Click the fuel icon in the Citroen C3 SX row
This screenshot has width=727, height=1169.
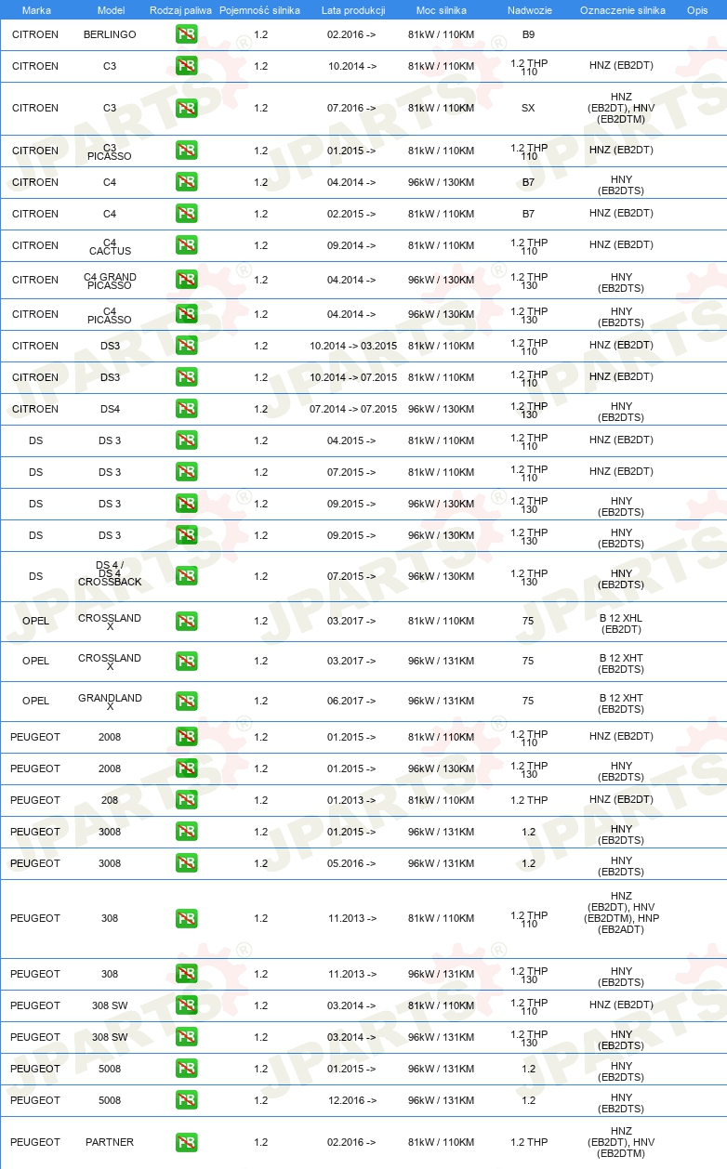[x=186, y=109]
